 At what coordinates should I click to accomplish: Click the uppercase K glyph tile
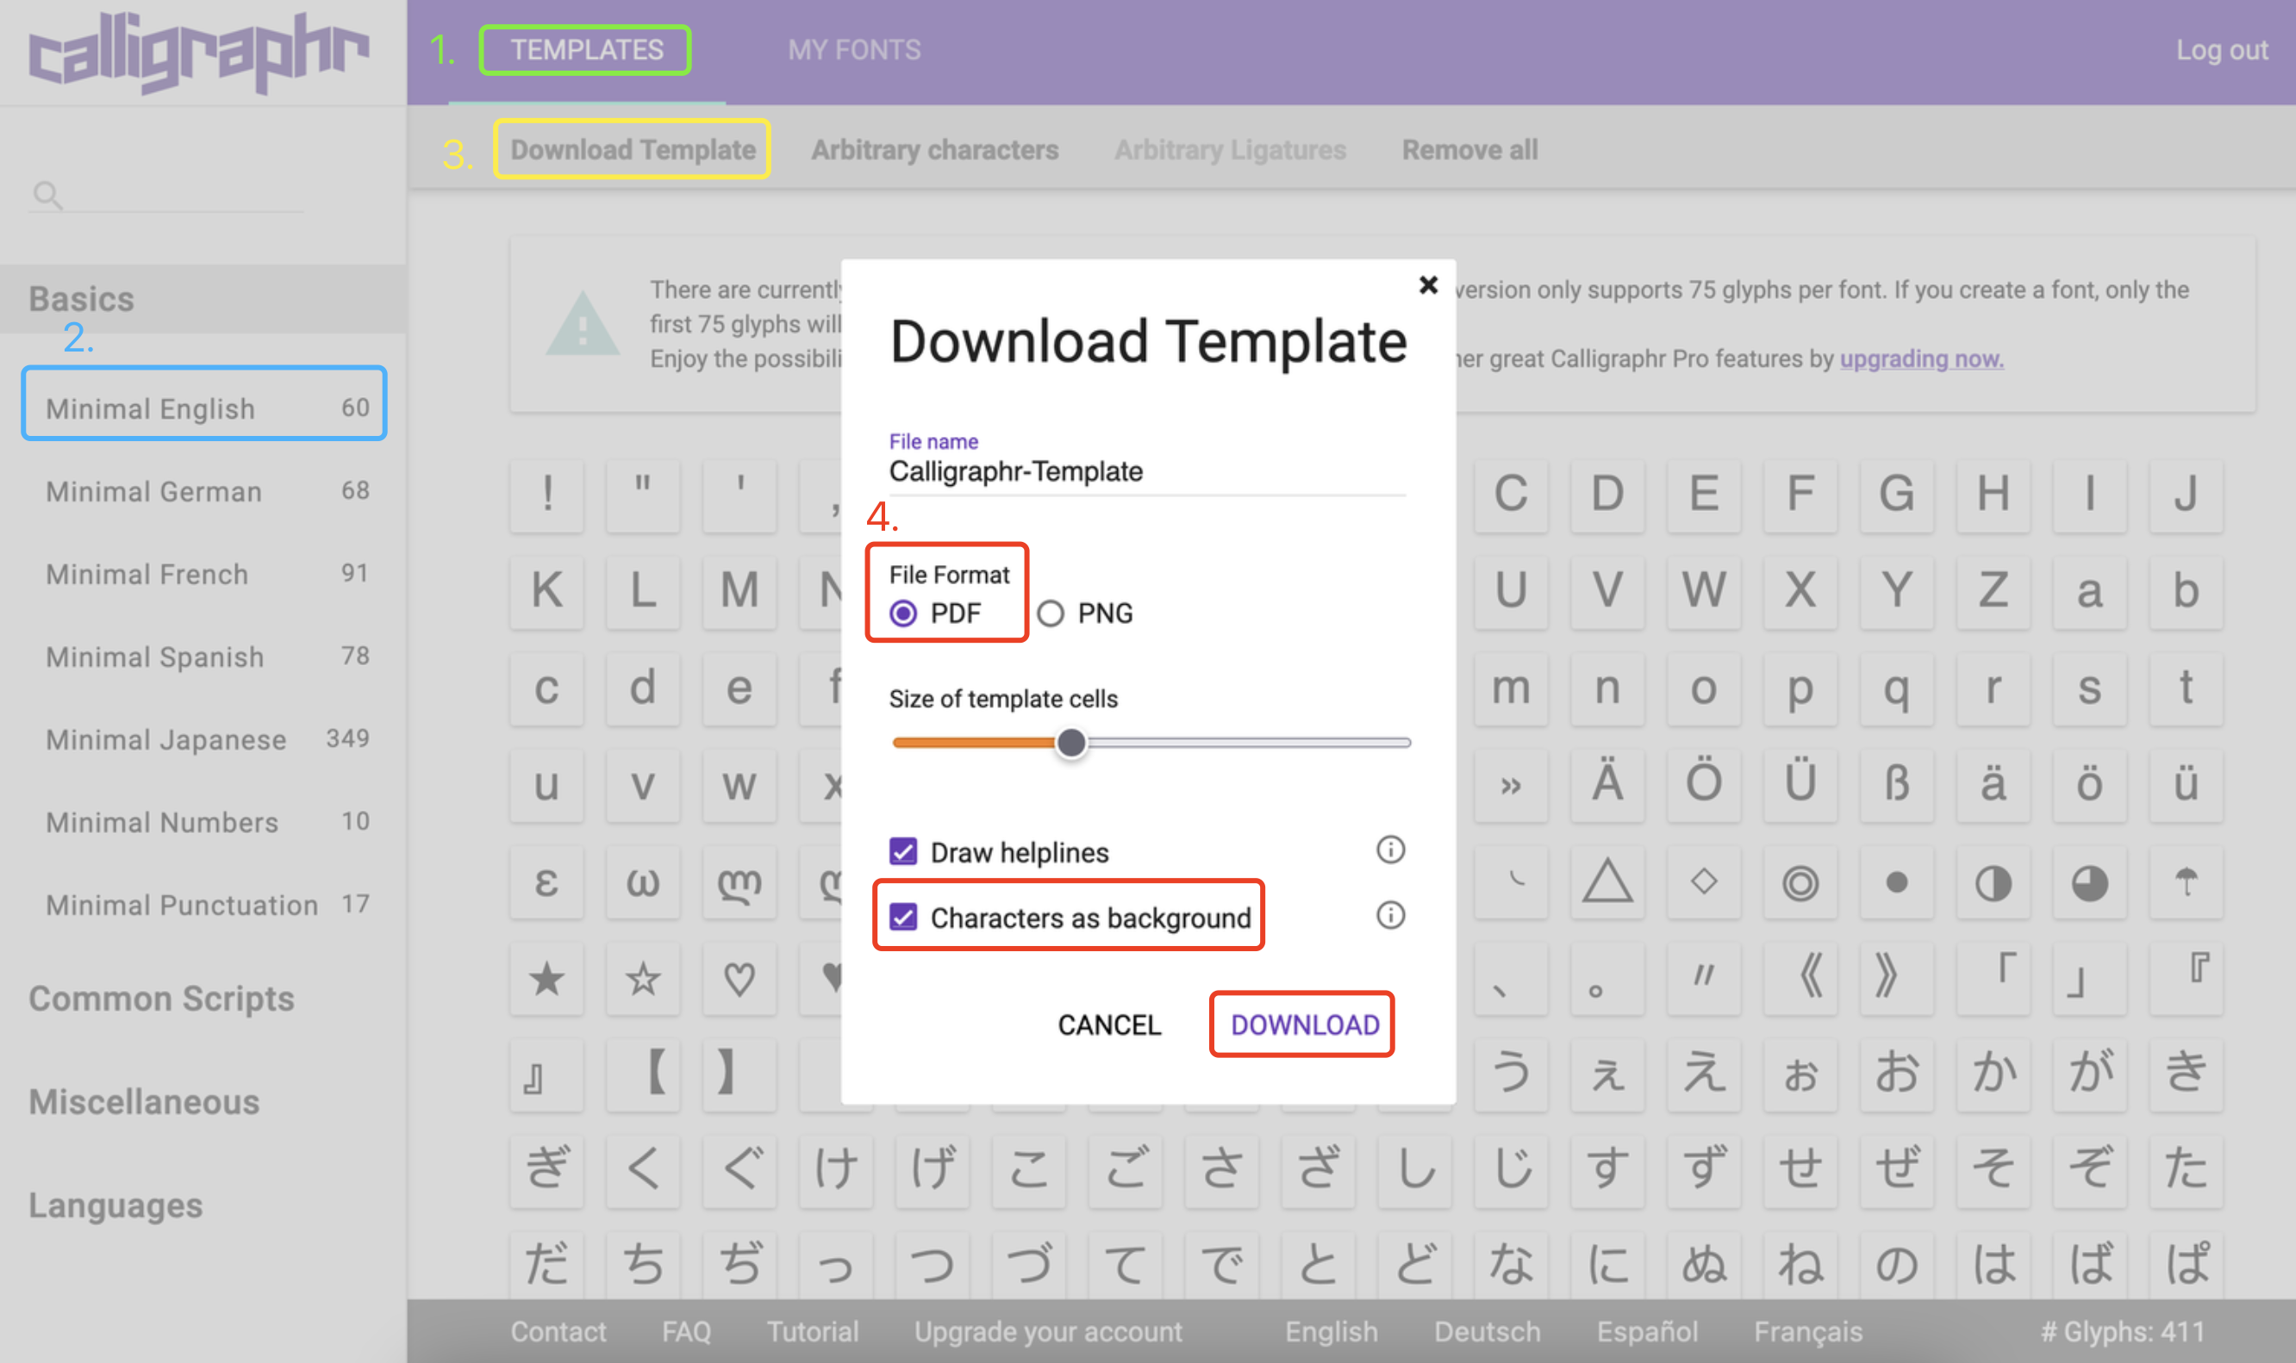546,592
